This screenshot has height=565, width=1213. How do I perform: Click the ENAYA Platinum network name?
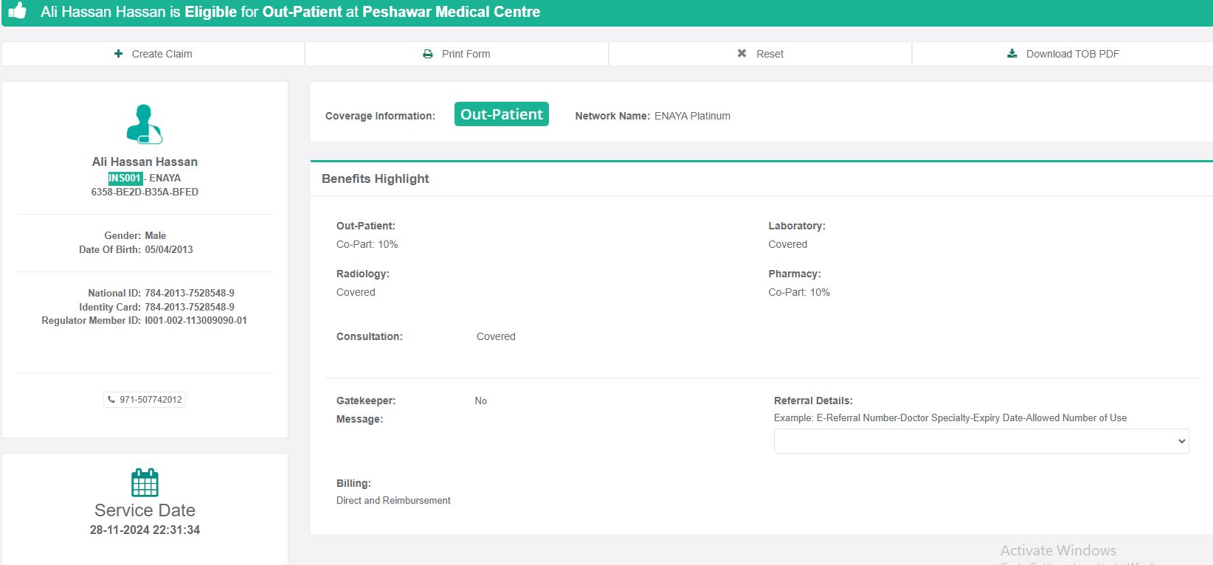[692, 116]
